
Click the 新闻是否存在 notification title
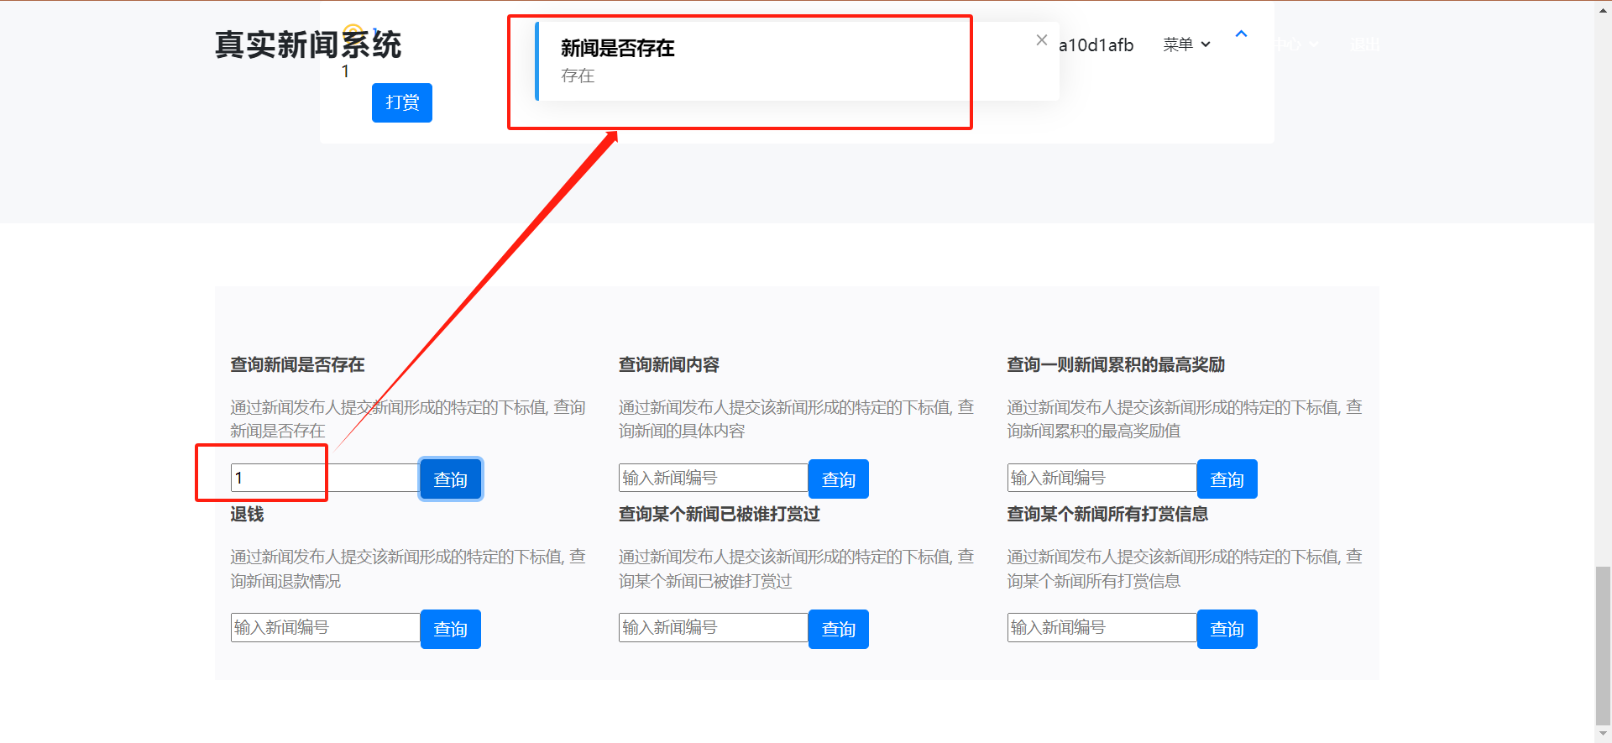point(618,48)
